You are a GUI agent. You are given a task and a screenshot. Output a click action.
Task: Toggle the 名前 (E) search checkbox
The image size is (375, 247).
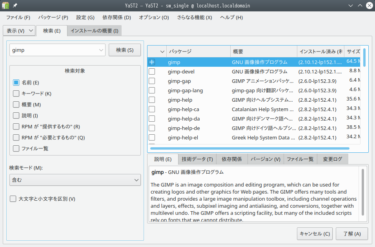tap(16, 82)
